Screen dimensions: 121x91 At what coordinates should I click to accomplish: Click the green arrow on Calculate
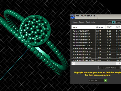105,80
